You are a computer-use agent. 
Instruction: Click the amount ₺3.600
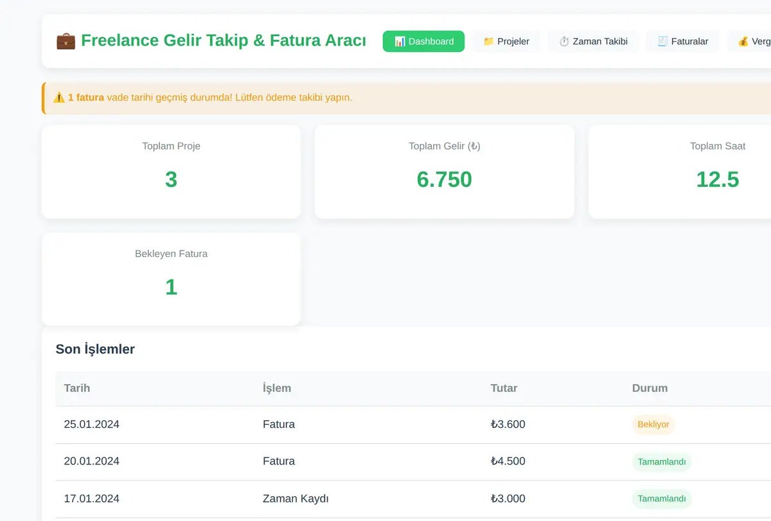pyautogui.click(x=508, y=425)
